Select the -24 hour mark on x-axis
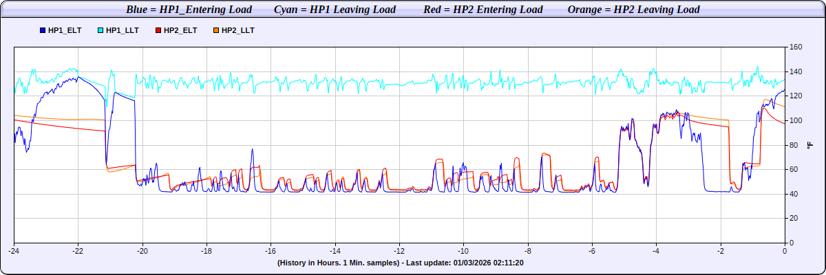Screen dimensions: 826x275 pyautogui.click(x=14, y=251)
